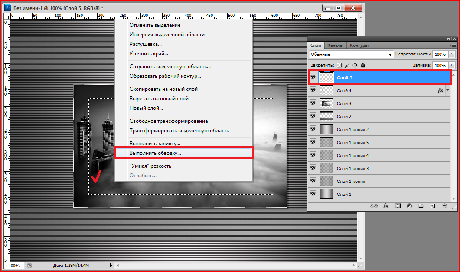The image size is (460, 272).
Task: Lock layer position move icon
Action: 355,65
